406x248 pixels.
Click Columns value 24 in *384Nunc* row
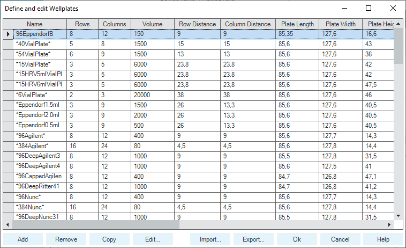coord(115,207)
